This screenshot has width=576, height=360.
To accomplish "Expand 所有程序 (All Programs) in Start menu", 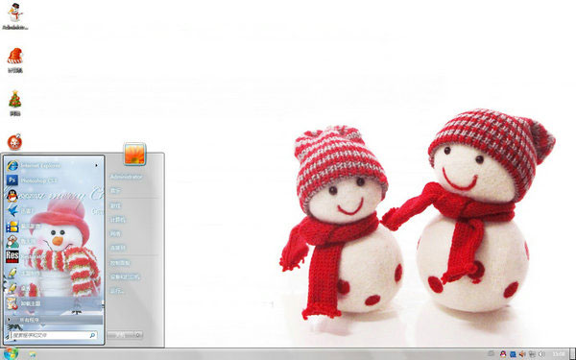I will pos(53,320).
